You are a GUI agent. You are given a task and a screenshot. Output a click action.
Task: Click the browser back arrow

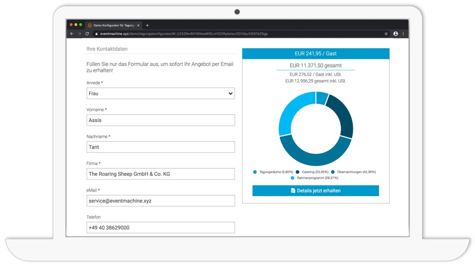72,34
